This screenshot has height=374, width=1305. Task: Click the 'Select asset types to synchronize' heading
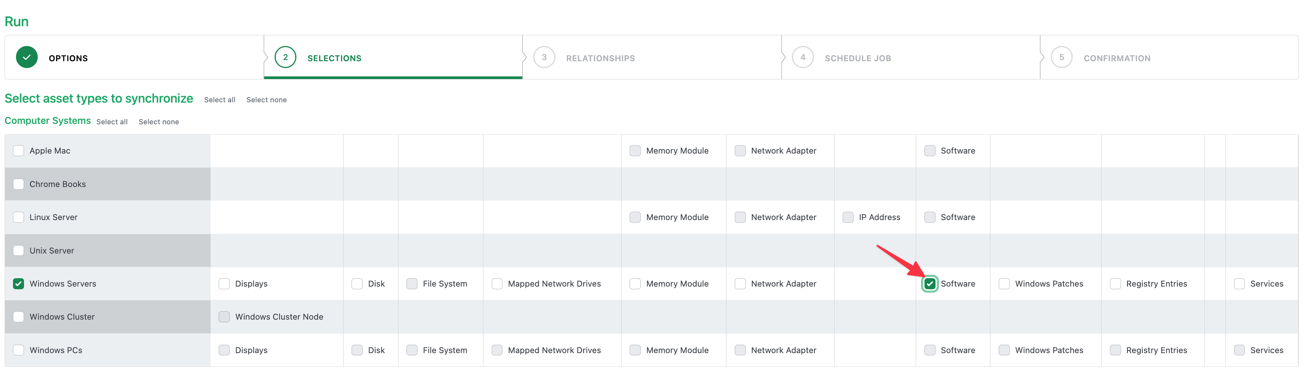pyautogui.click(x=99, y=98)
